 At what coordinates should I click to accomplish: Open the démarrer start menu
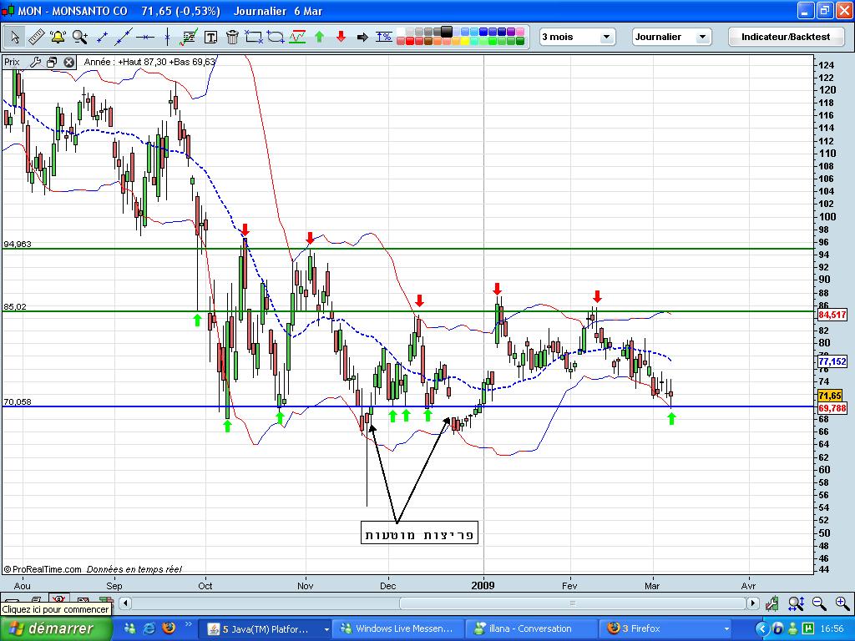tap(56, 628)
